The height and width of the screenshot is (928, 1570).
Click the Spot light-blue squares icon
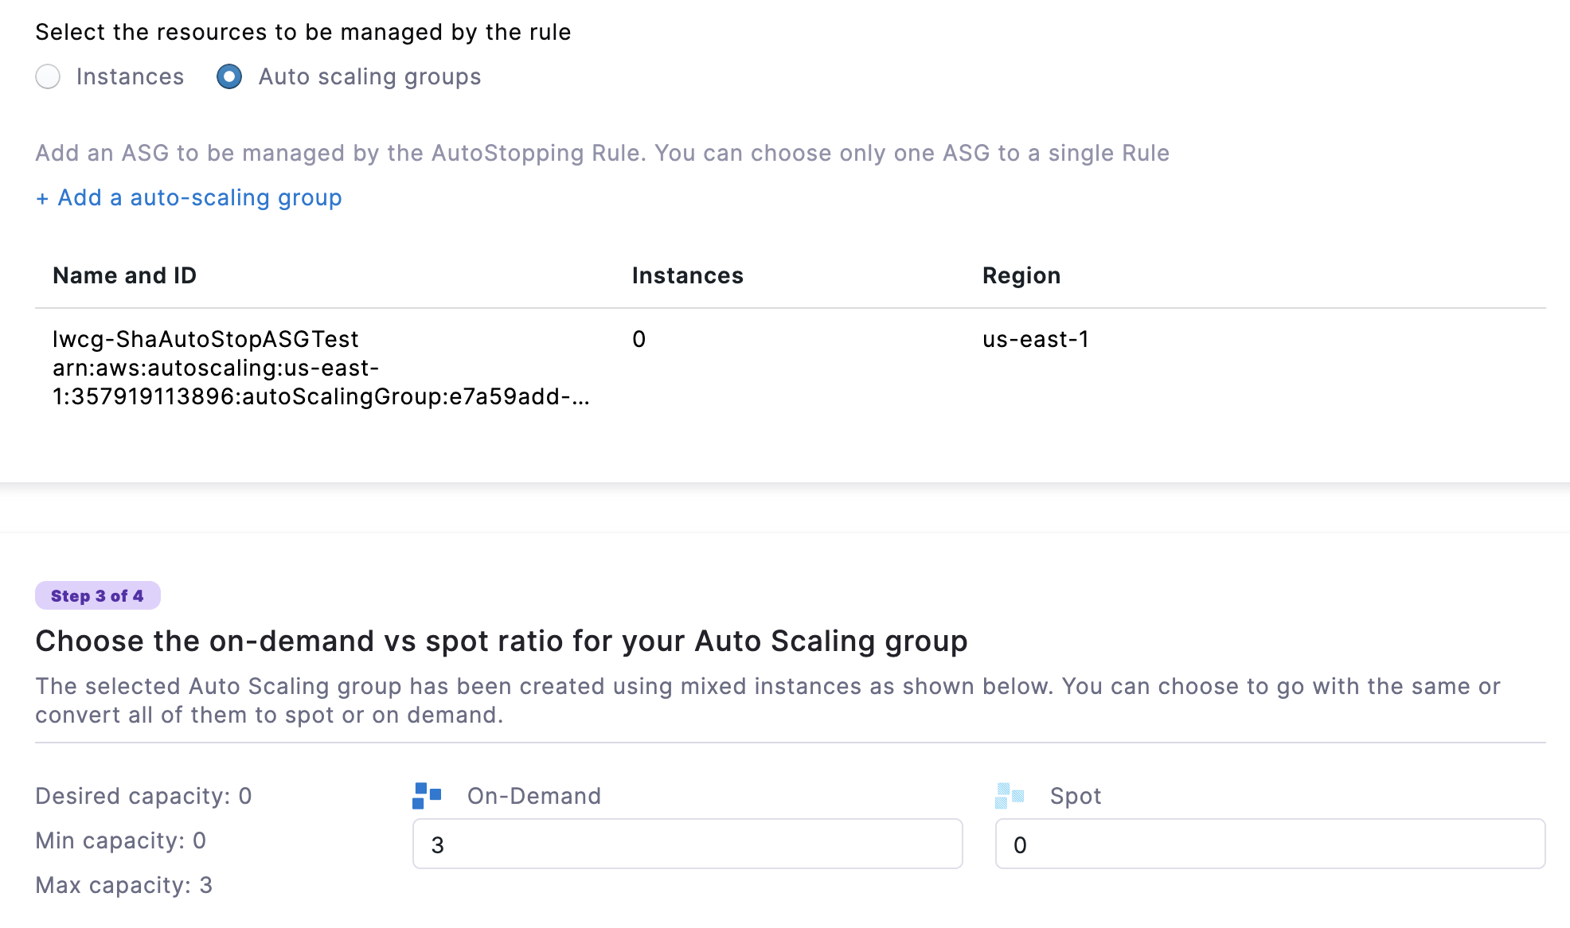[x=1010, y=795]
